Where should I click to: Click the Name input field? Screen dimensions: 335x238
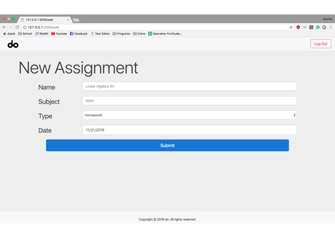point(189,86)
